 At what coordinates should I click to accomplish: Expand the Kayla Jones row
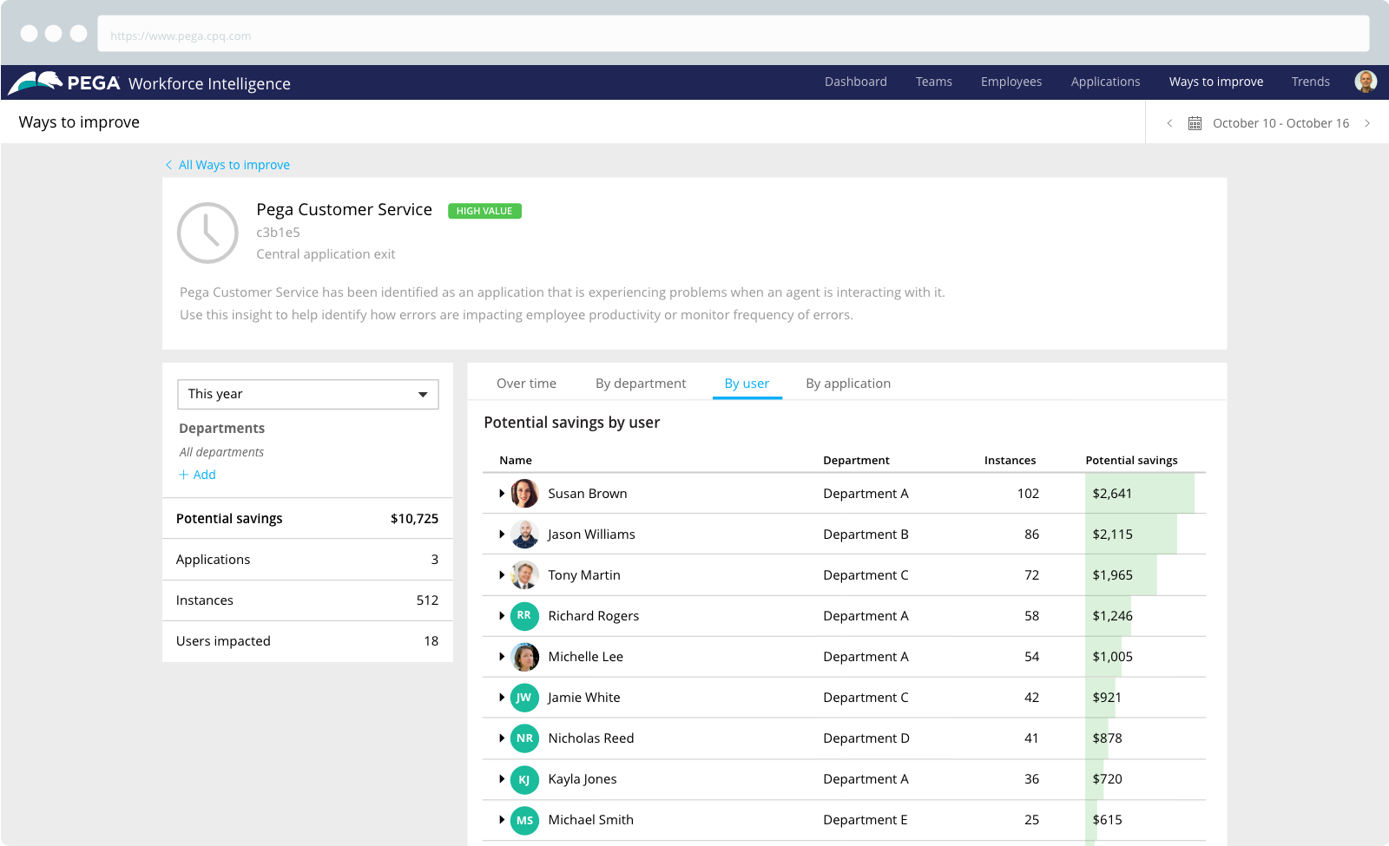tap(502, 778)
